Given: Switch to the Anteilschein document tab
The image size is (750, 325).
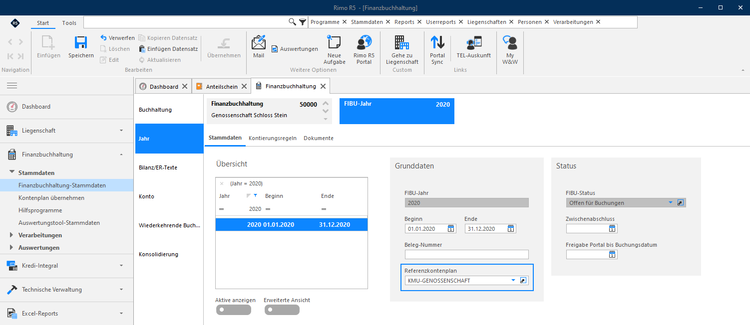Looking at the screenshot, I should pyautogui.click(x=222, y=86).
